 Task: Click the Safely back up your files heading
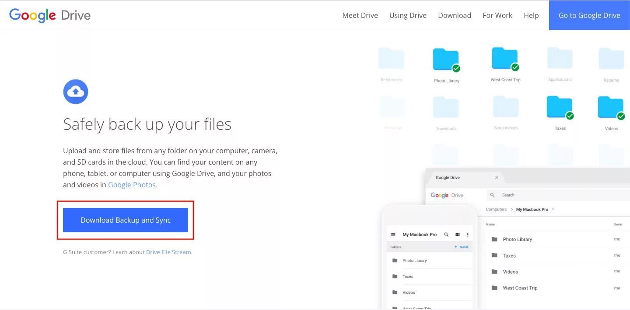point(147,124)
